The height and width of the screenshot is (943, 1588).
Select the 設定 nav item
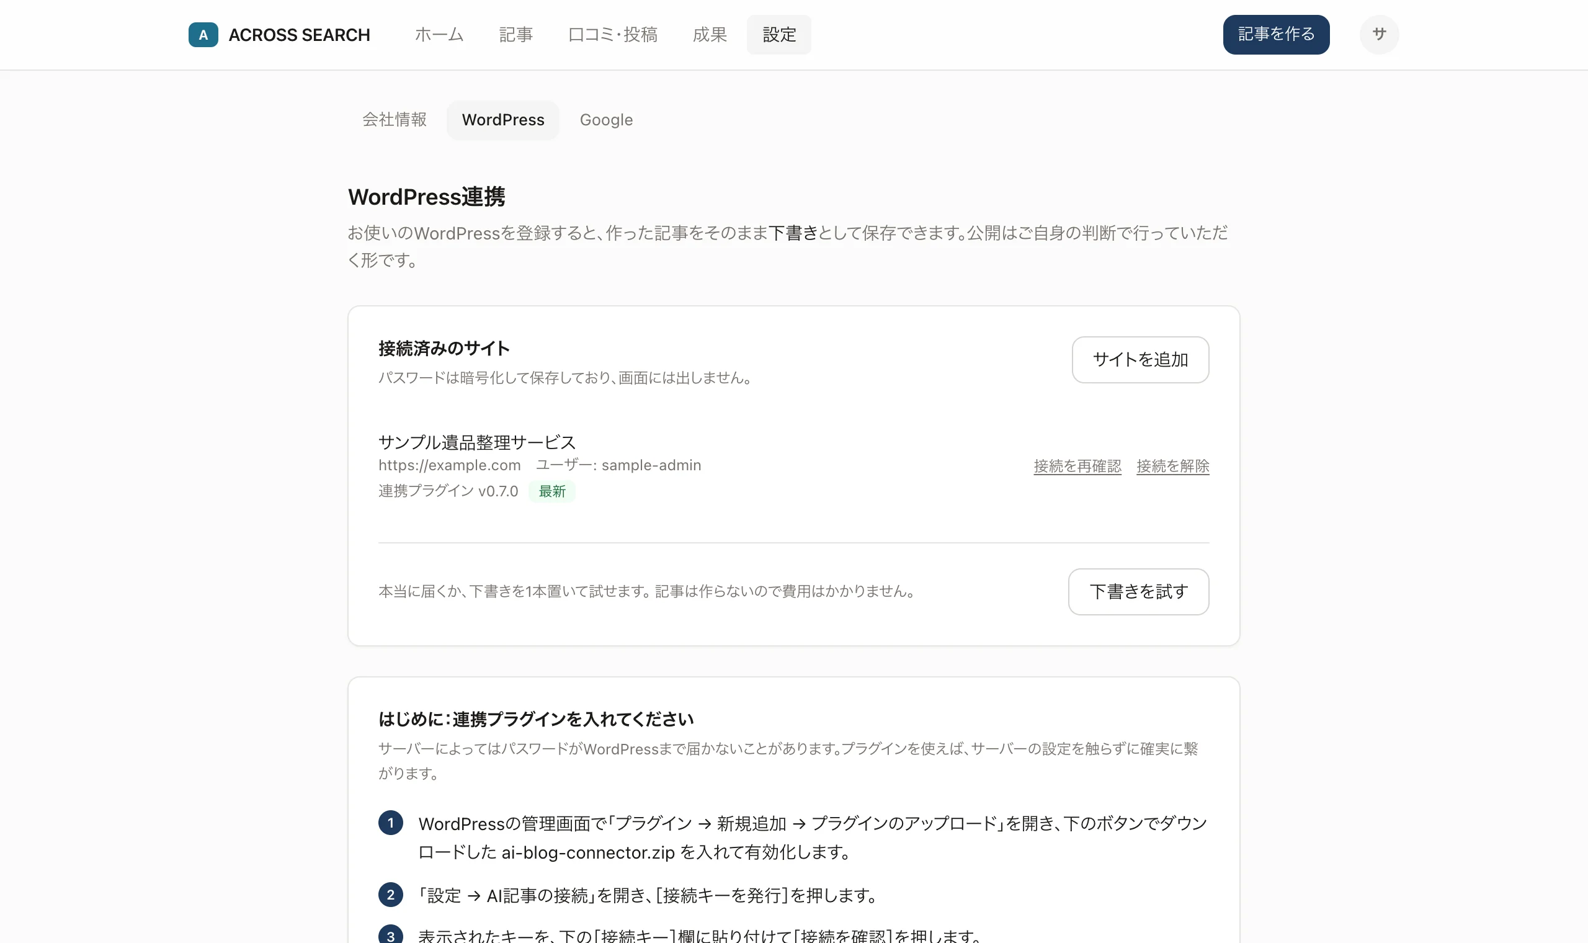tap(778, 34)
